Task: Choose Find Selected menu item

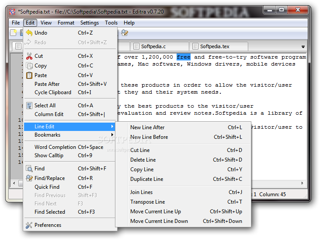Action: click(70, 212)
